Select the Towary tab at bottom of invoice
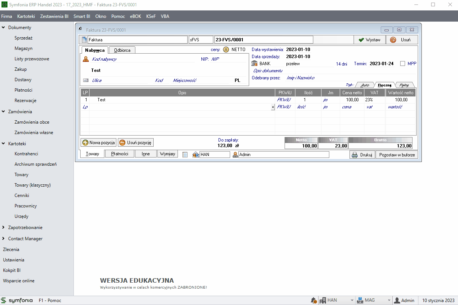The height and width of the screenshot is (305, 458). (92, 154)
